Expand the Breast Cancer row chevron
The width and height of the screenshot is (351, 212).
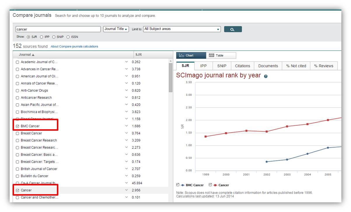coord(126,133)
